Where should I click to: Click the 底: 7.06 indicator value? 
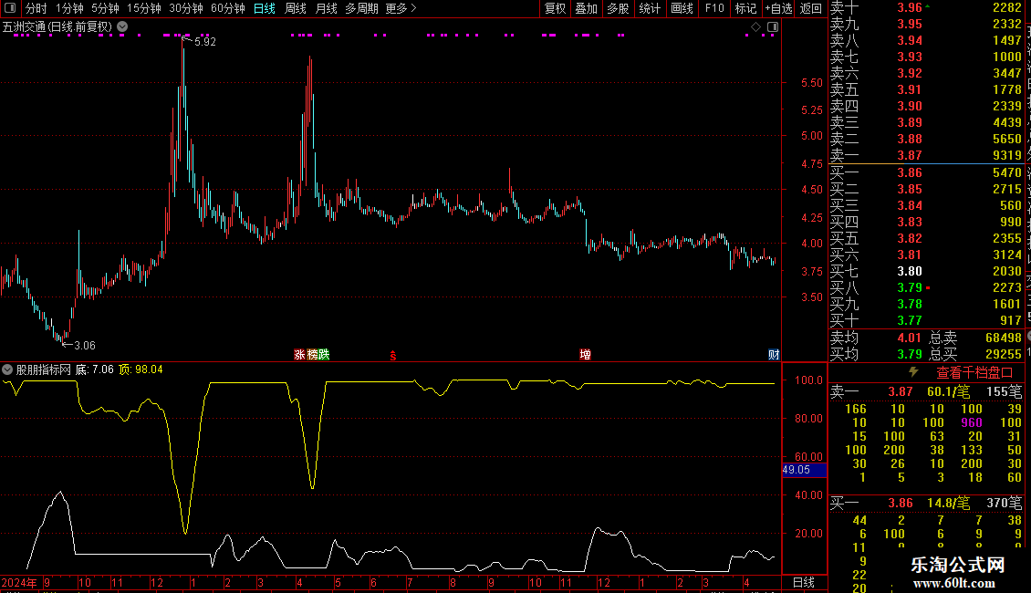(x=95, y=369)
